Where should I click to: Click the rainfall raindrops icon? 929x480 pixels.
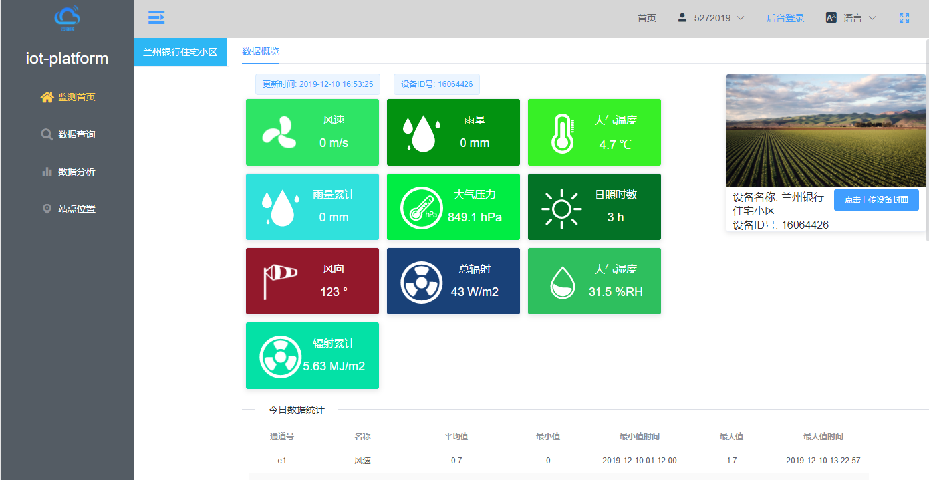point(421,132)
